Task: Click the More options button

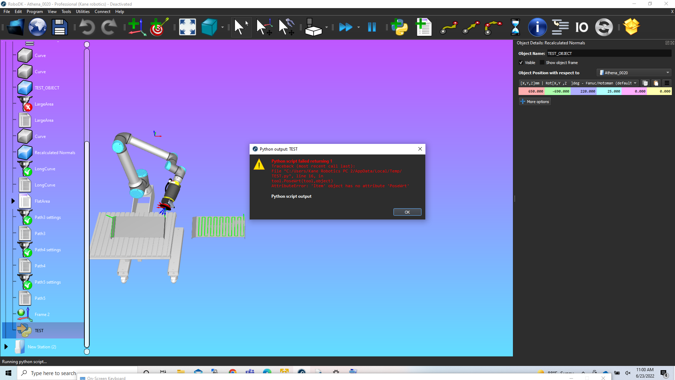Action: 535,102
